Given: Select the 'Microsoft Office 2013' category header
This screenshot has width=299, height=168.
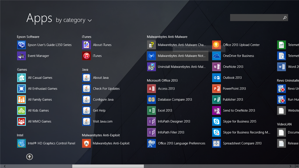Looking at the screenshot, I should pyautogui.click(x=162, y=80).
